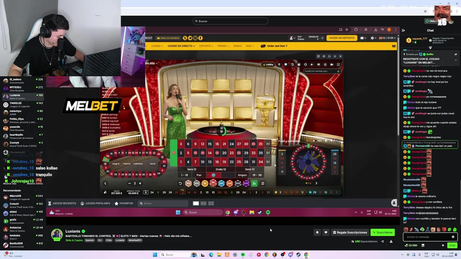Viewport: 461px width, 259px height.
Task: Open the Lobby button in roulette game
Action: click(x=268, y=64)
